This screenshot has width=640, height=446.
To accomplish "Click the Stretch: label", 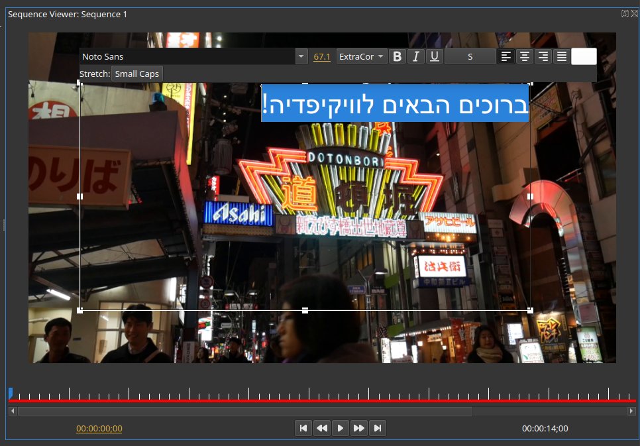I will tap(95, 74).
